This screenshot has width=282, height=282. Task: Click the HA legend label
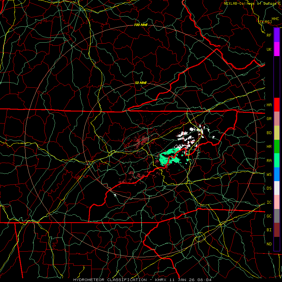269,105
